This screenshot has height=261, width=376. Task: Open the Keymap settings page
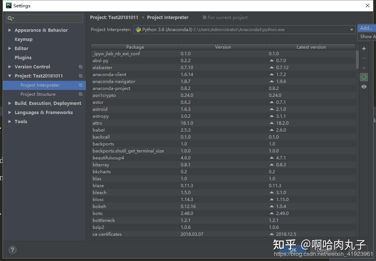(x=23, y=39)
